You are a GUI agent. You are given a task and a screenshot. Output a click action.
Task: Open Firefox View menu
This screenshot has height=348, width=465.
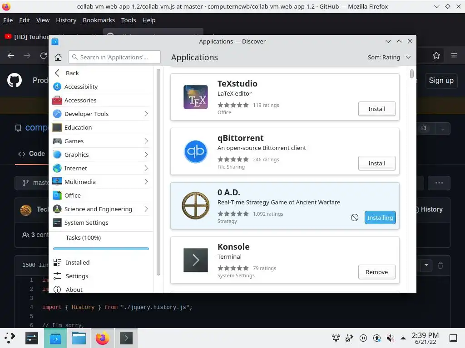pos(43,20)
